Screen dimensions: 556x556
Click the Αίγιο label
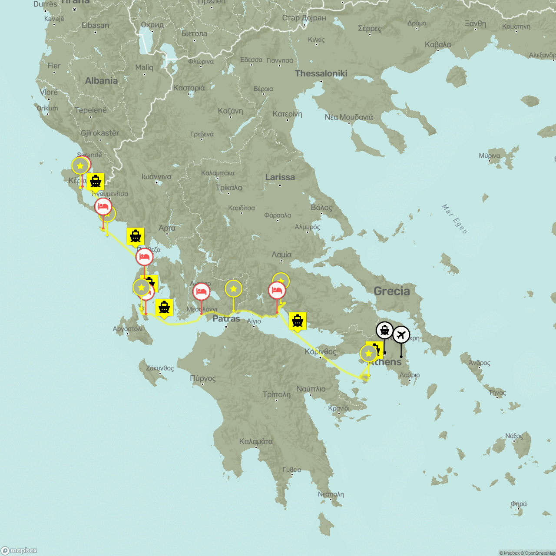pos(254,321)
